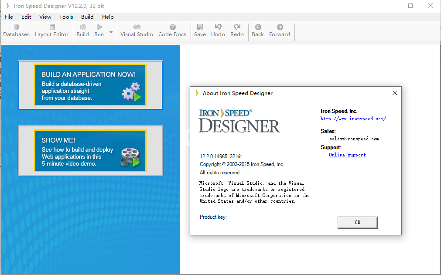Open the Layout Editor
Image resolution: width=441 pixels, height=275 pixels.
coord(52,31)
